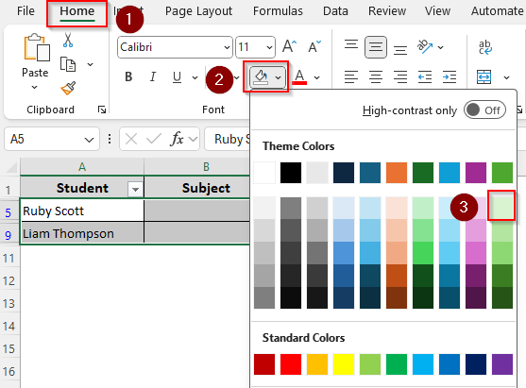
Task: Pick the purple theme color swatch
Action: [x=476, y=173]
